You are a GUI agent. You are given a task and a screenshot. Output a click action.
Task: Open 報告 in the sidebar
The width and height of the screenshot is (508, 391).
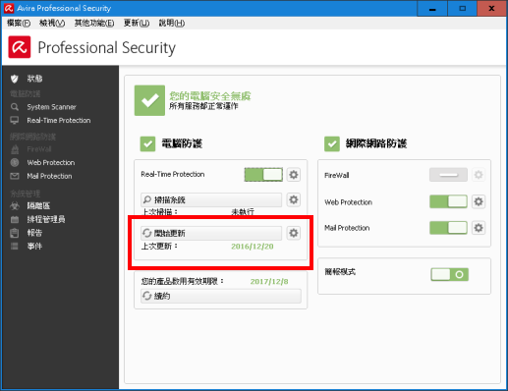point(34,233)
